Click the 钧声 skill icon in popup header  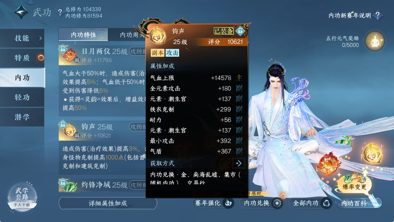[x=158, y=35]
